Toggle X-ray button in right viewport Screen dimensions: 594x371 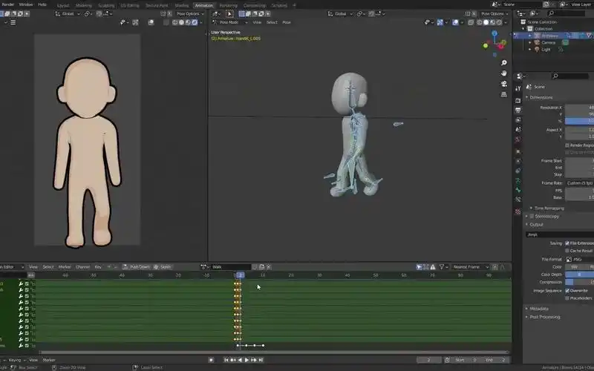click(x=471, y=22)
